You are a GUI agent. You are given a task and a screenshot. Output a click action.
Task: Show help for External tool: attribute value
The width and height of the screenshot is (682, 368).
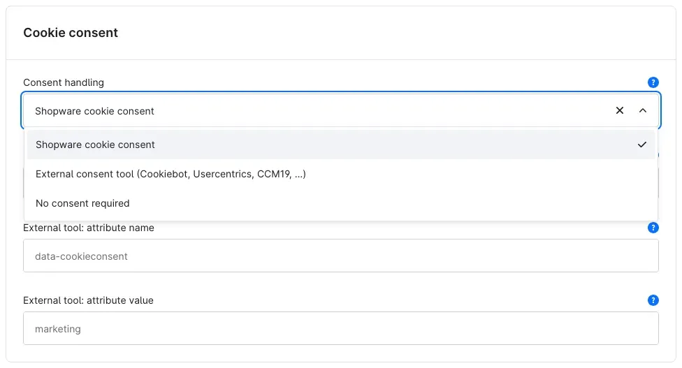point(653,300)
